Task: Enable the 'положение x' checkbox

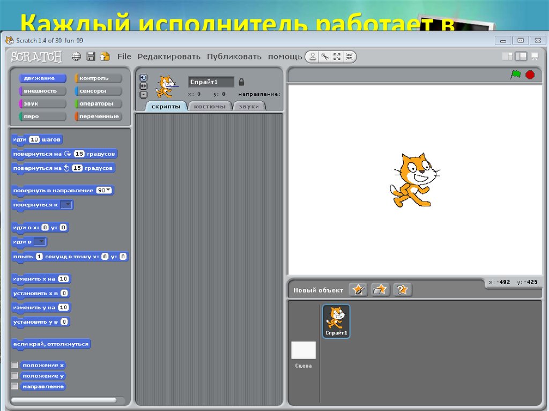Action: tap(15, 365)
